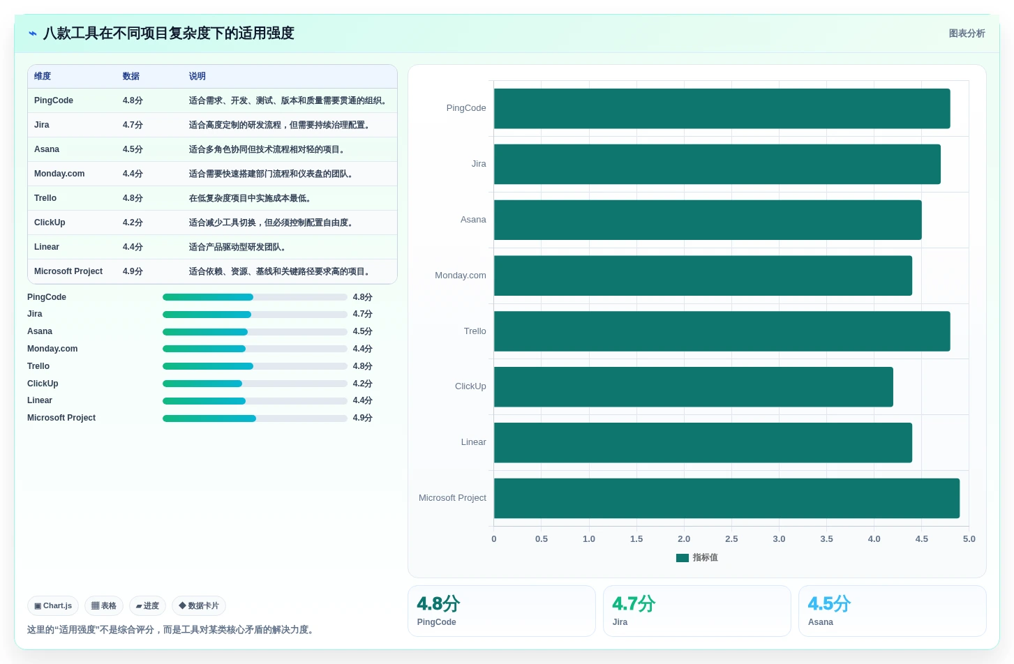Click the Microsoft Project table row name
The height and width of the screenshot is (664, 1014).
[x=68, y=271]
